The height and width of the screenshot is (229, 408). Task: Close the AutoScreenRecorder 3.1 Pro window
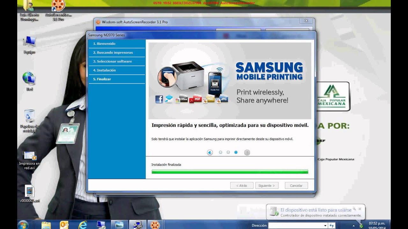click(306, 21)
